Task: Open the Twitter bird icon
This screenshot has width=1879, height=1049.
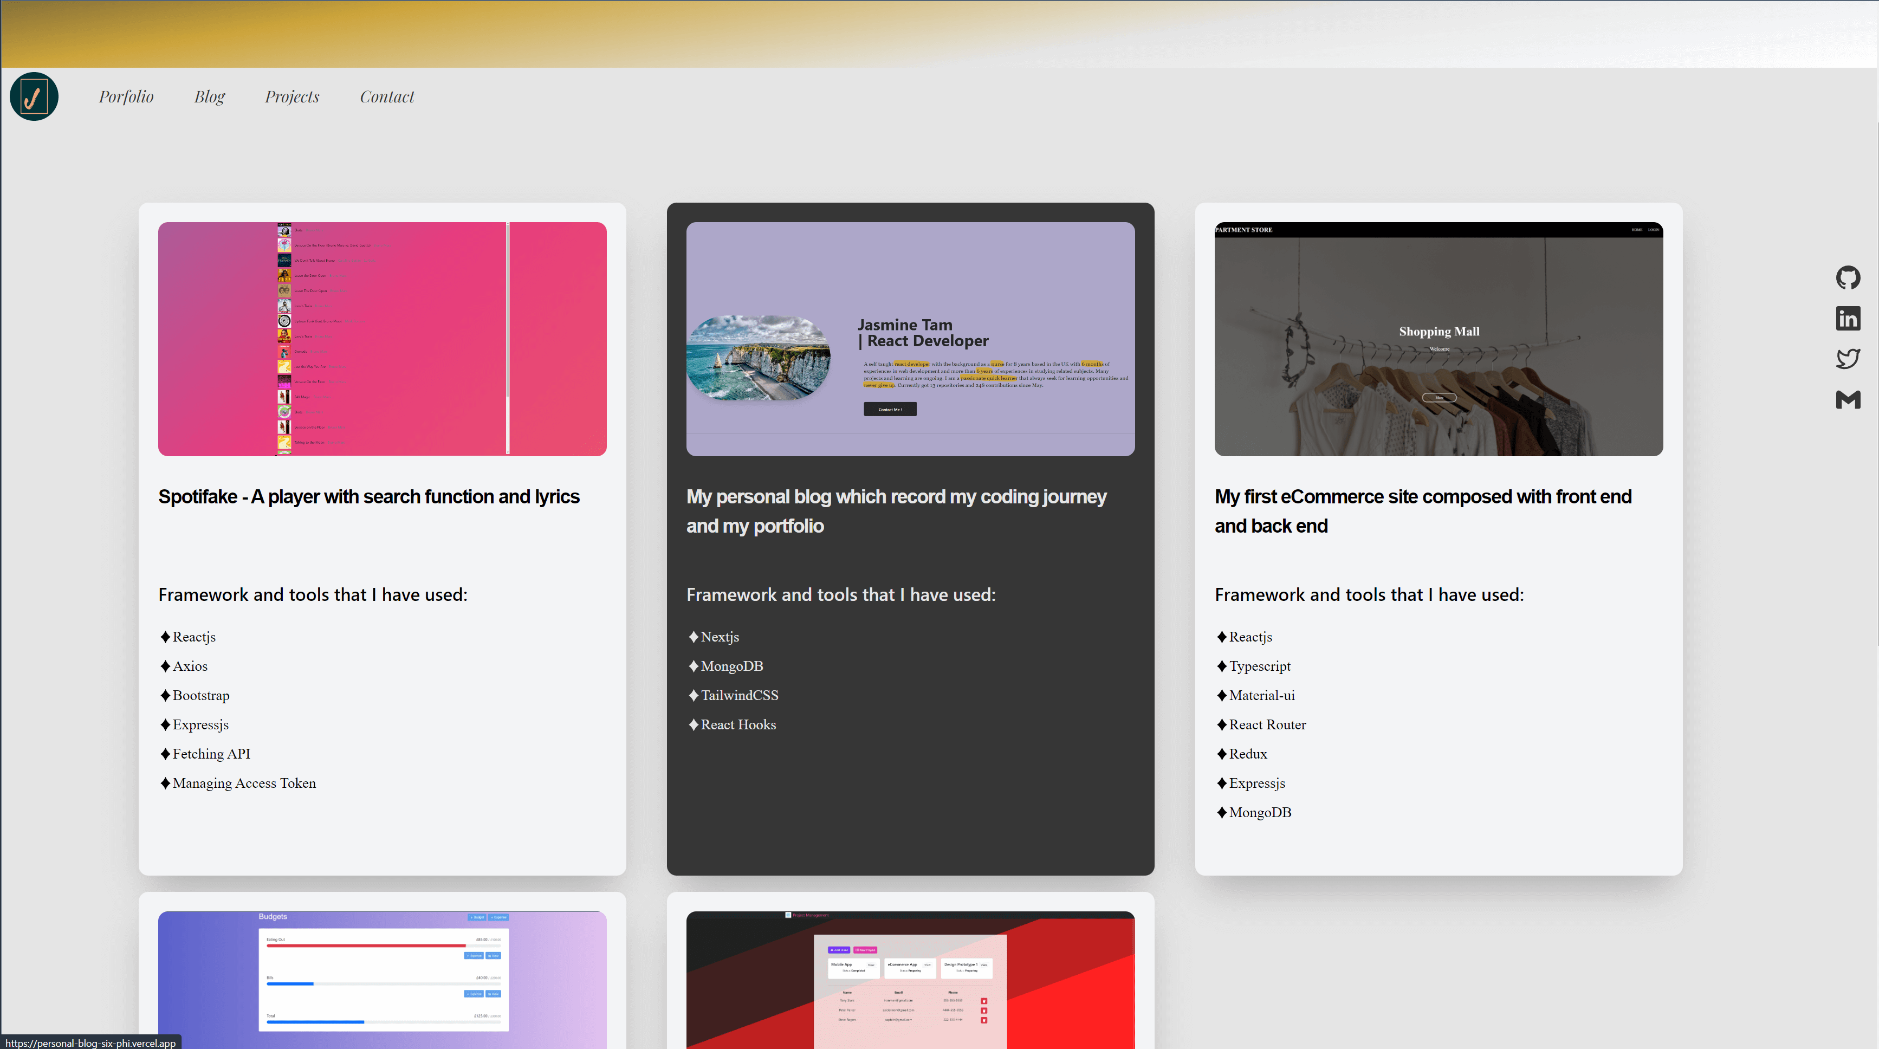Action: [x=1848, y=359]
